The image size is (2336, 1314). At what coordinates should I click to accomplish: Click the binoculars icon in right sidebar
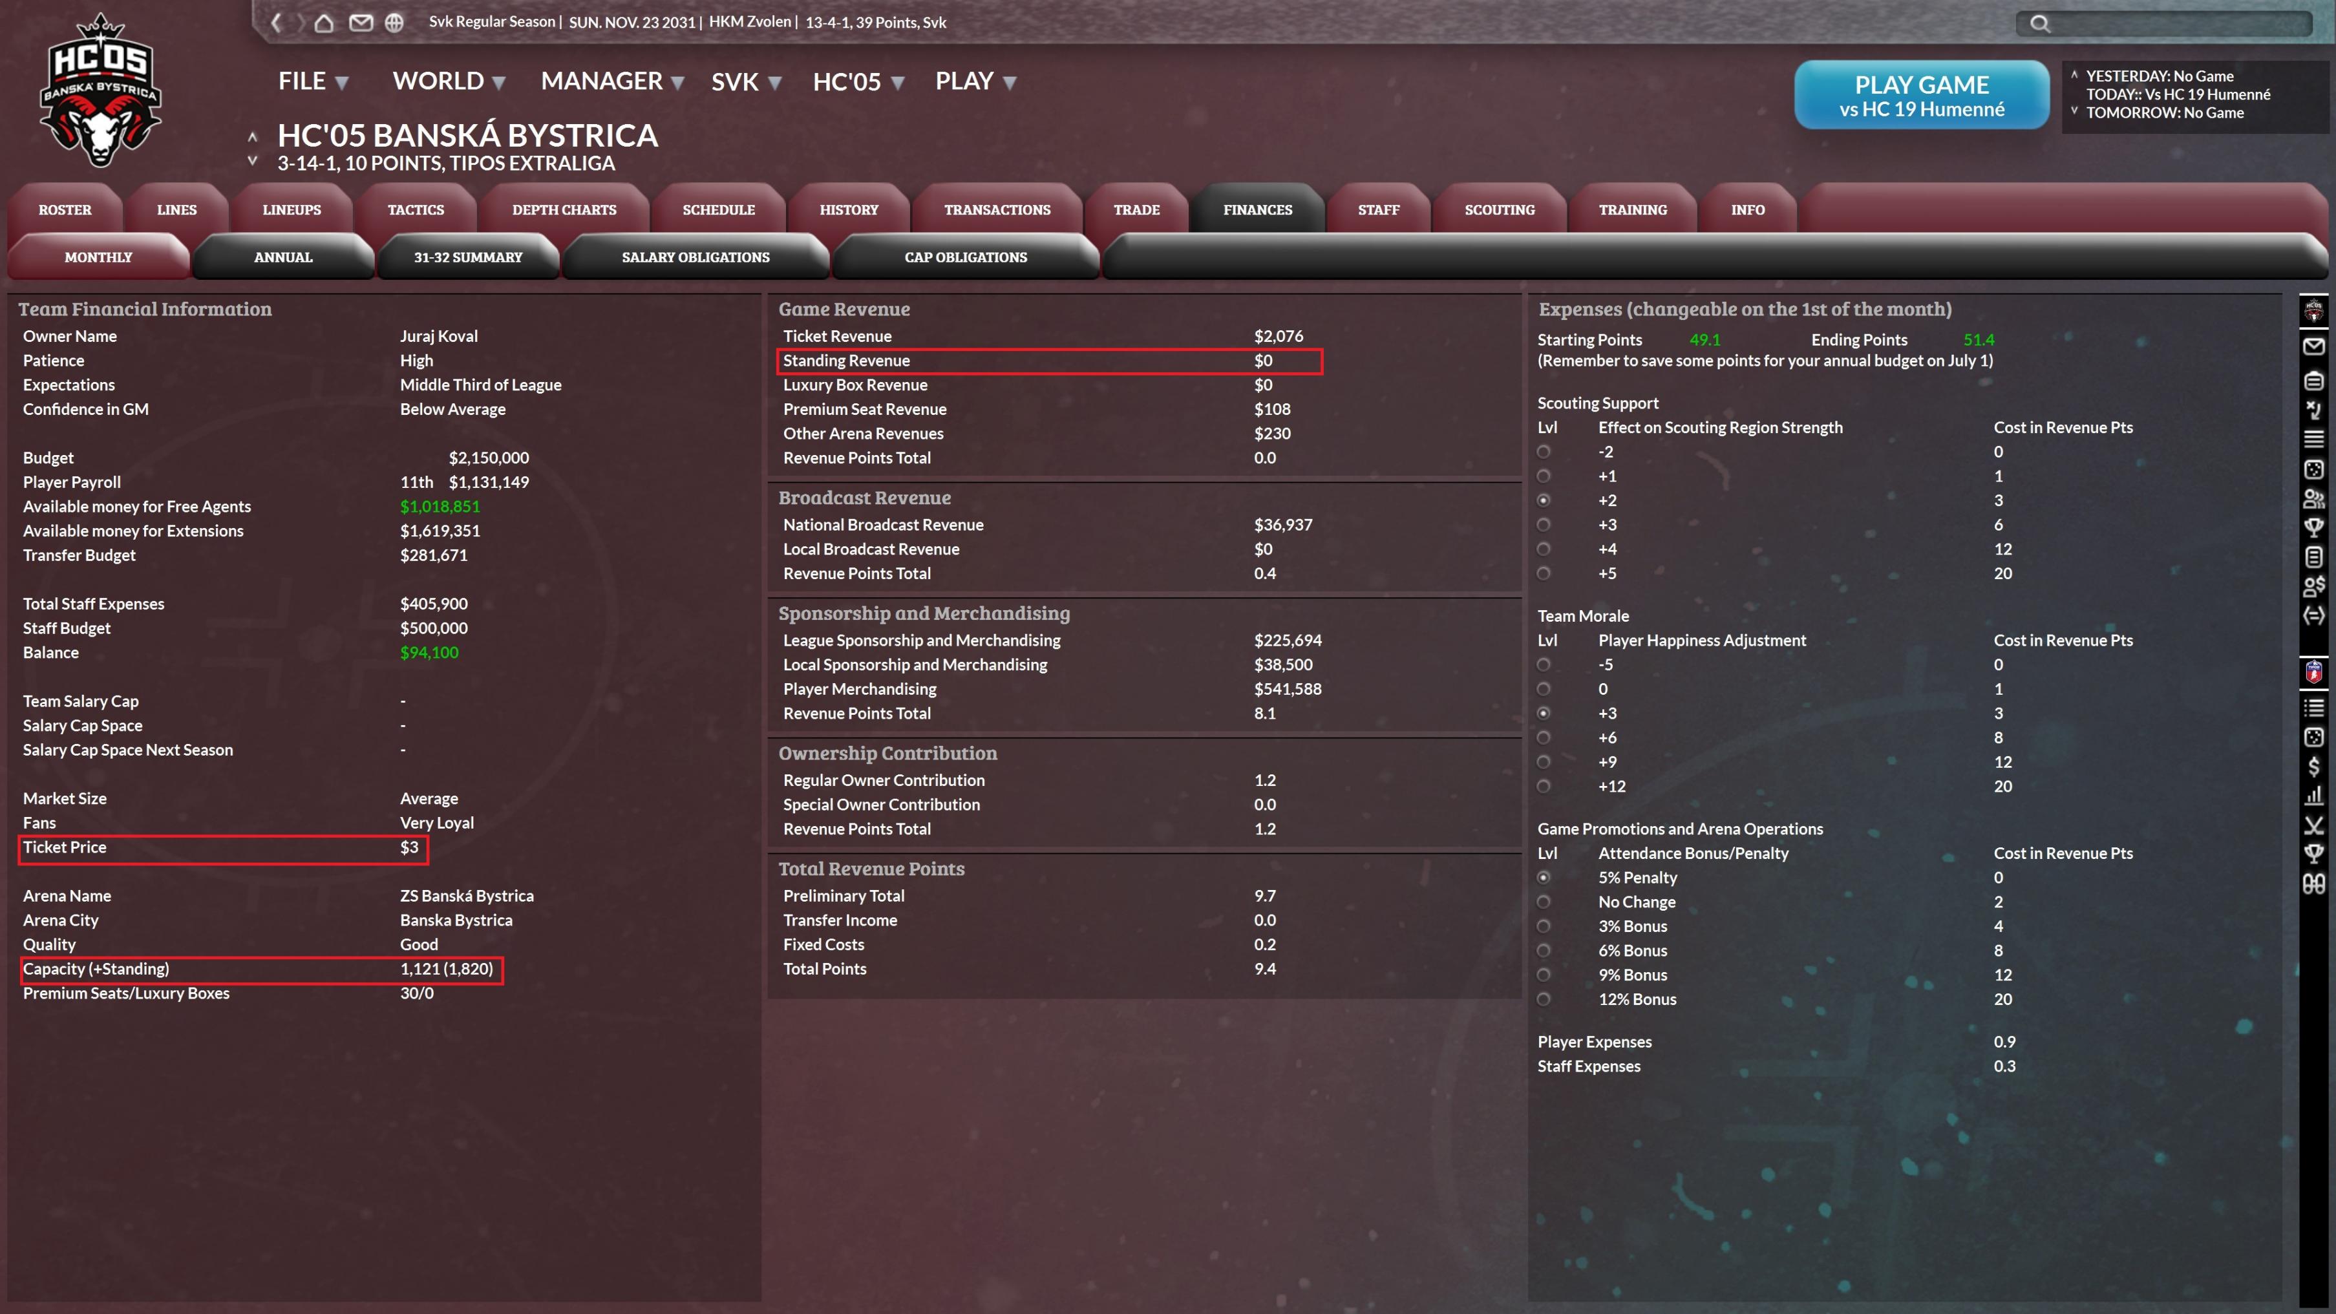click(x=2313, y=884)
